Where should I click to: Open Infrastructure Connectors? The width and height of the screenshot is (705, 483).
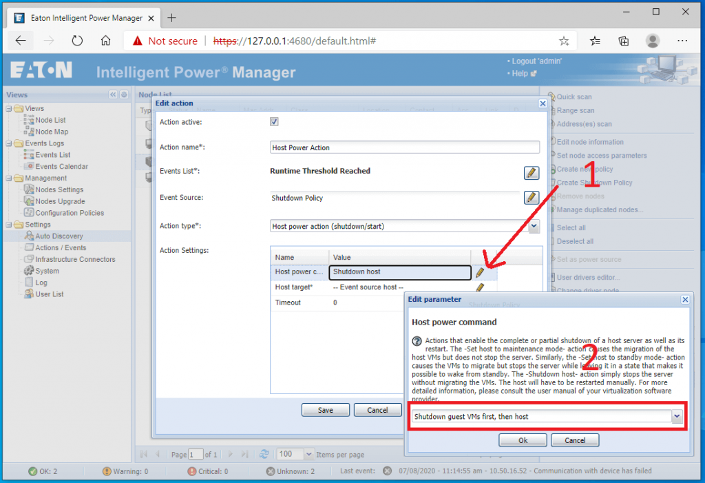click(75, 259)
